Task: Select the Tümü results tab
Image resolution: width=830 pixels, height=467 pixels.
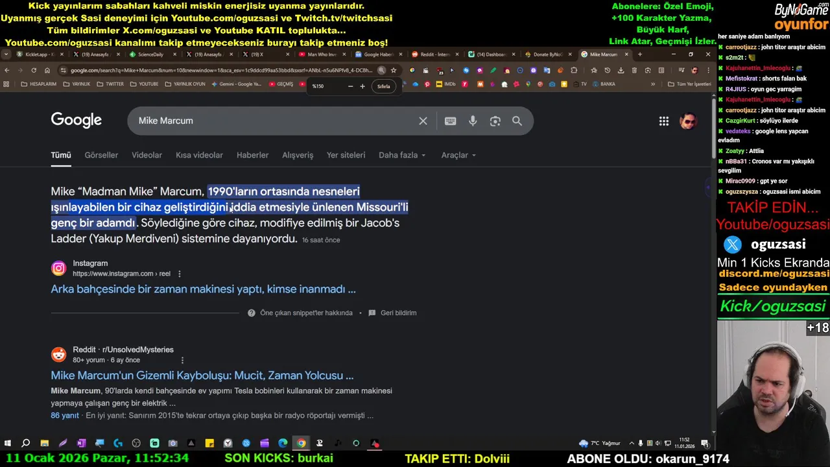Action: pyautogui.click(x=61, y=155)
